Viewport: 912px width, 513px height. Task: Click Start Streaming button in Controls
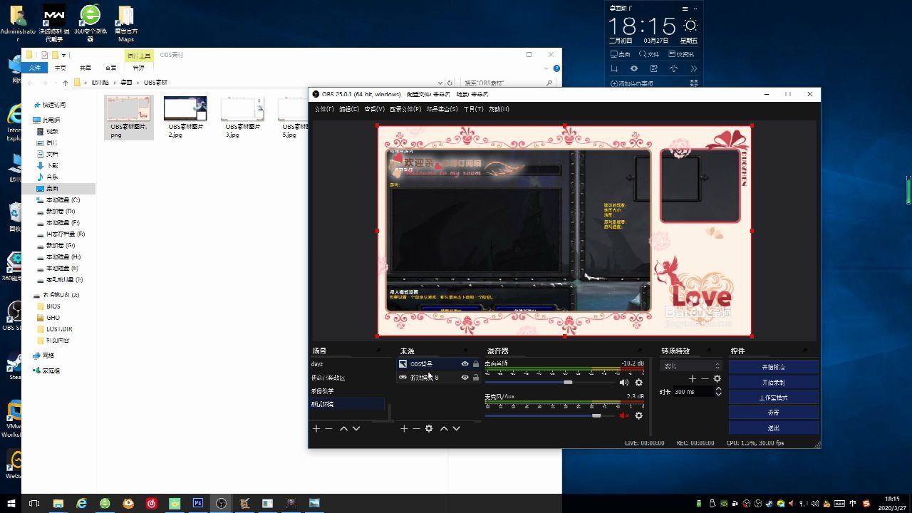773,367
